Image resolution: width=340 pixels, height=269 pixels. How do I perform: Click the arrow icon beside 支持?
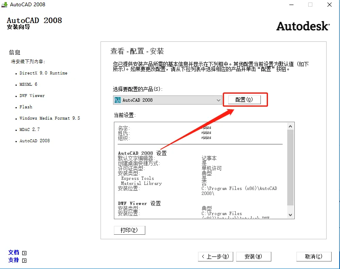pos(24,261)
